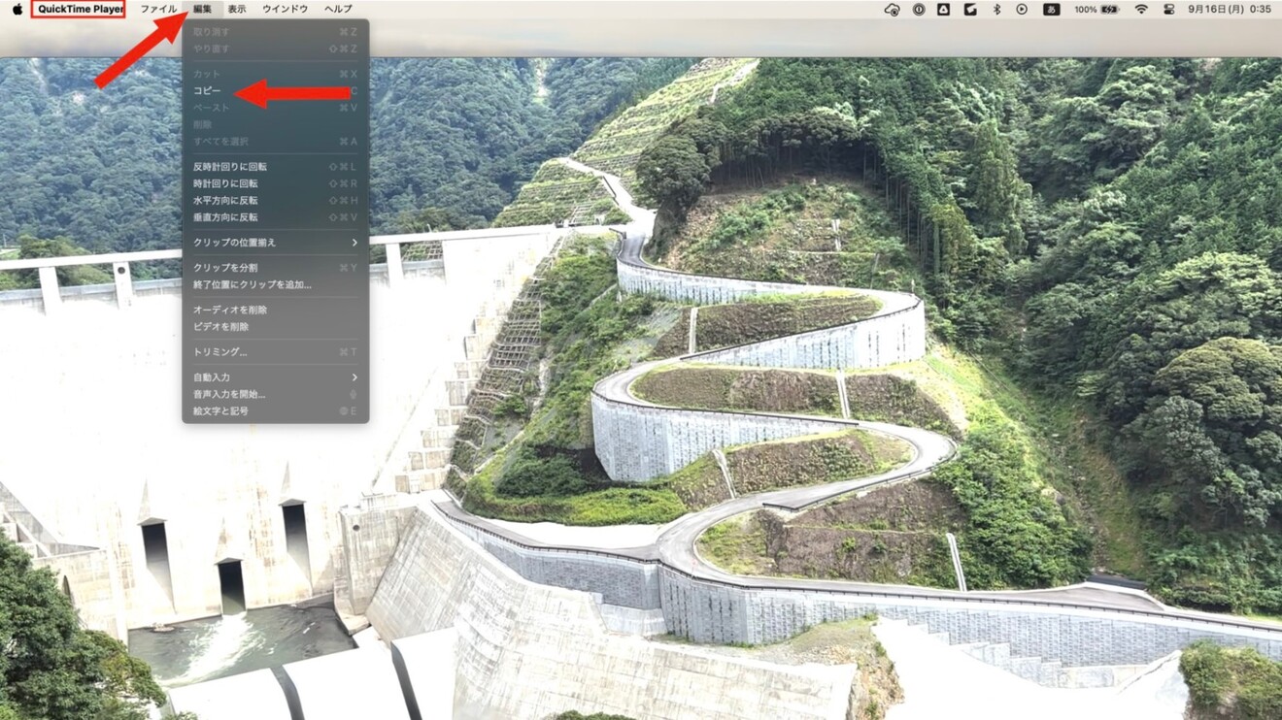The height and width of the screenshot is (720, 1282).
Task: Open the 1Password menu bar icon
Action: (919, 10)
